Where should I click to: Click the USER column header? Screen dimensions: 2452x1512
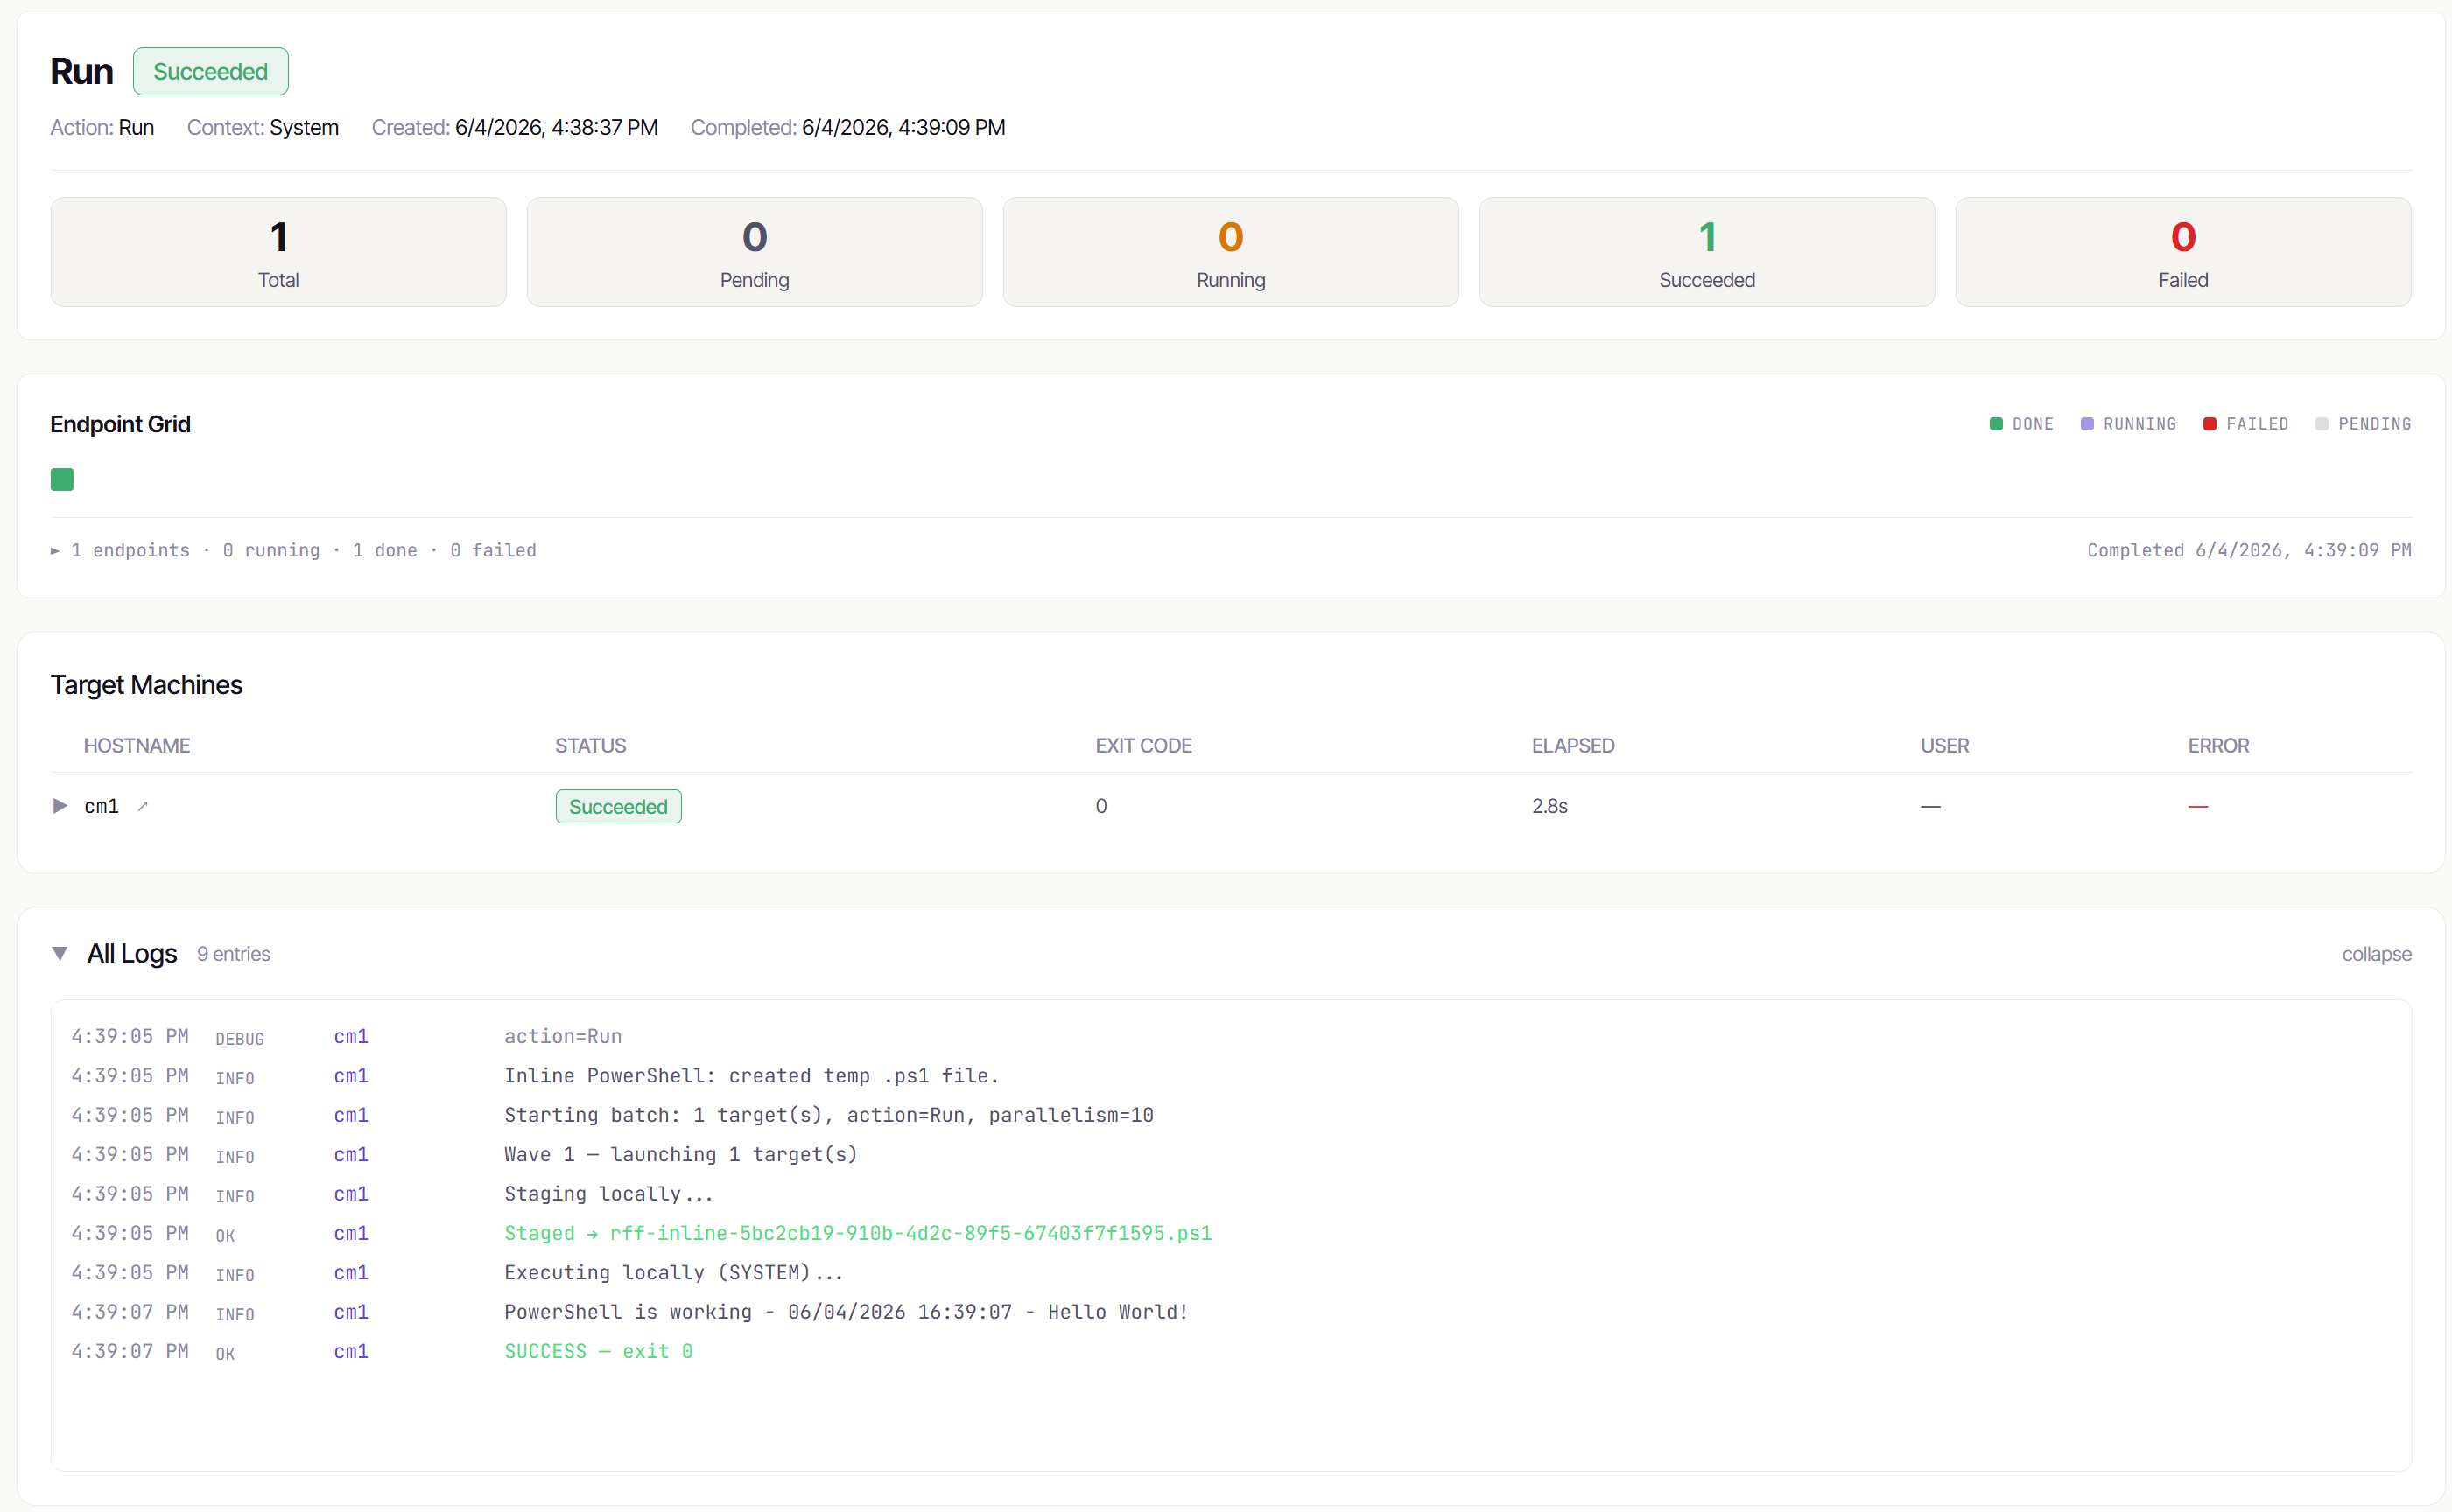(x=1945, y=746)
